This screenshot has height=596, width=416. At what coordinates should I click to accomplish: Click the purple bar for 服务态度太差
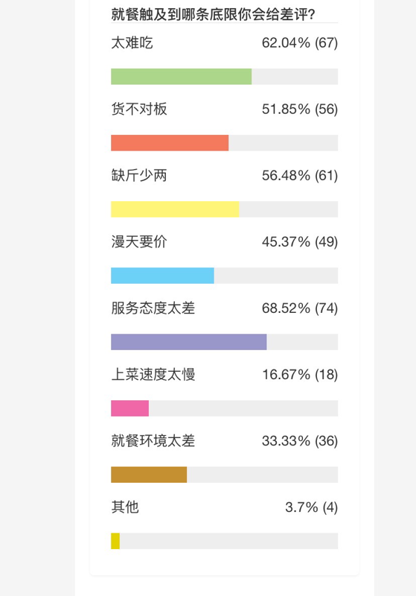(188, 342)
